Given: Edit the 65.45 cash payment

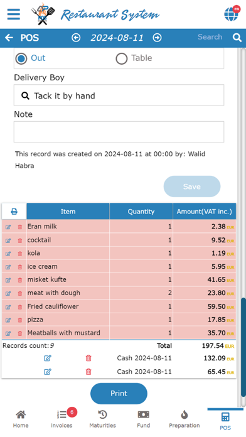Looking at the screenshot, I should point(48,372).
